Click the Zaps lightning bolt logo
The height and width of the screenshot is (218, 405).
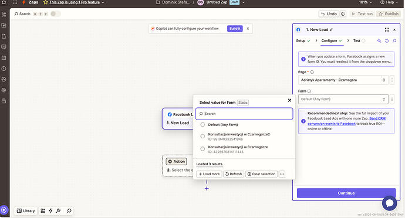click(23, 2)
